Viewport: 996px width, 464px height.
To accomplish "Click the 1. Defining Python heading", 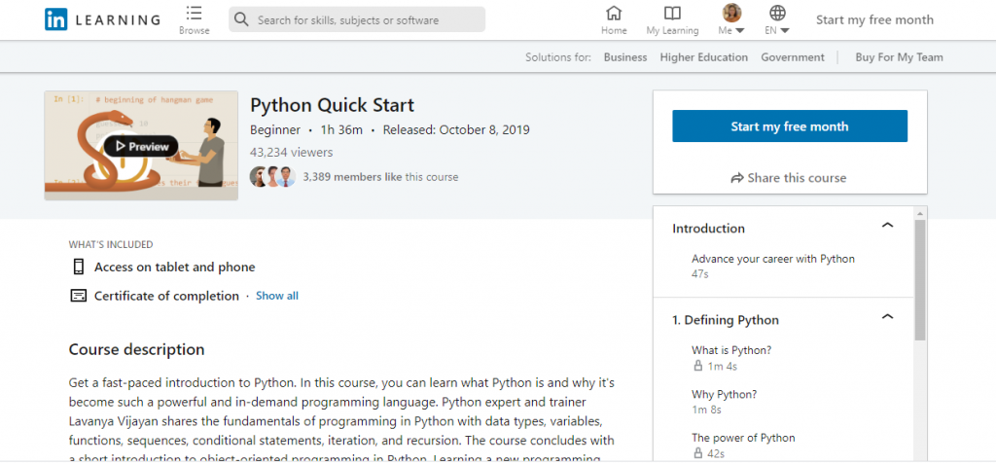I will tap(726, 320).
